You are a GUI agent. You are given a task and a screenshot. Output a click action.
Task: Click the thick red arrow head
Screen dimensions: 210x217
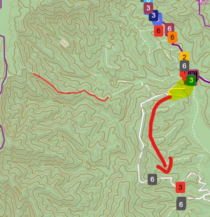pos(165,166)
